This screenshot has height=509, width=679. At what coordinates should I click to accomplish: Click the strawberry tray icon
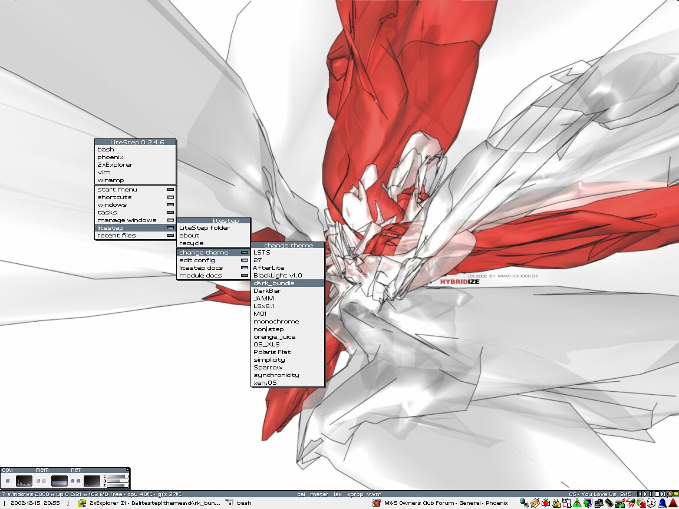pos(545,503)
